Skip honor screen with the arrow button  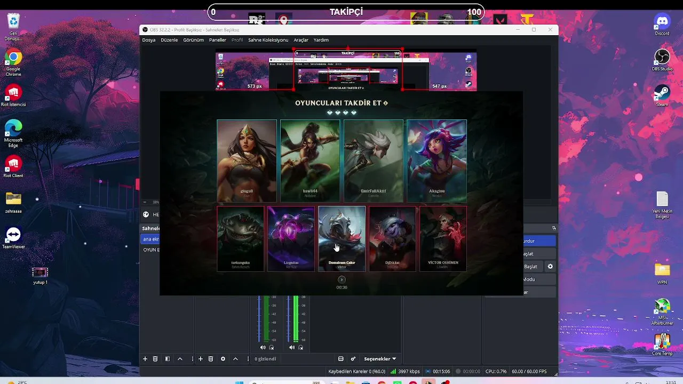341,279
